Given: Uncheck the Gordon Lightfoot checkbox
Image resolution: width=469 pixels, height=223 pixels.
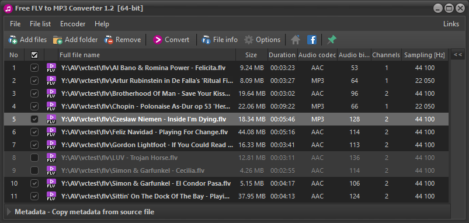Looking at the screenshot, I should click(34, 145).
